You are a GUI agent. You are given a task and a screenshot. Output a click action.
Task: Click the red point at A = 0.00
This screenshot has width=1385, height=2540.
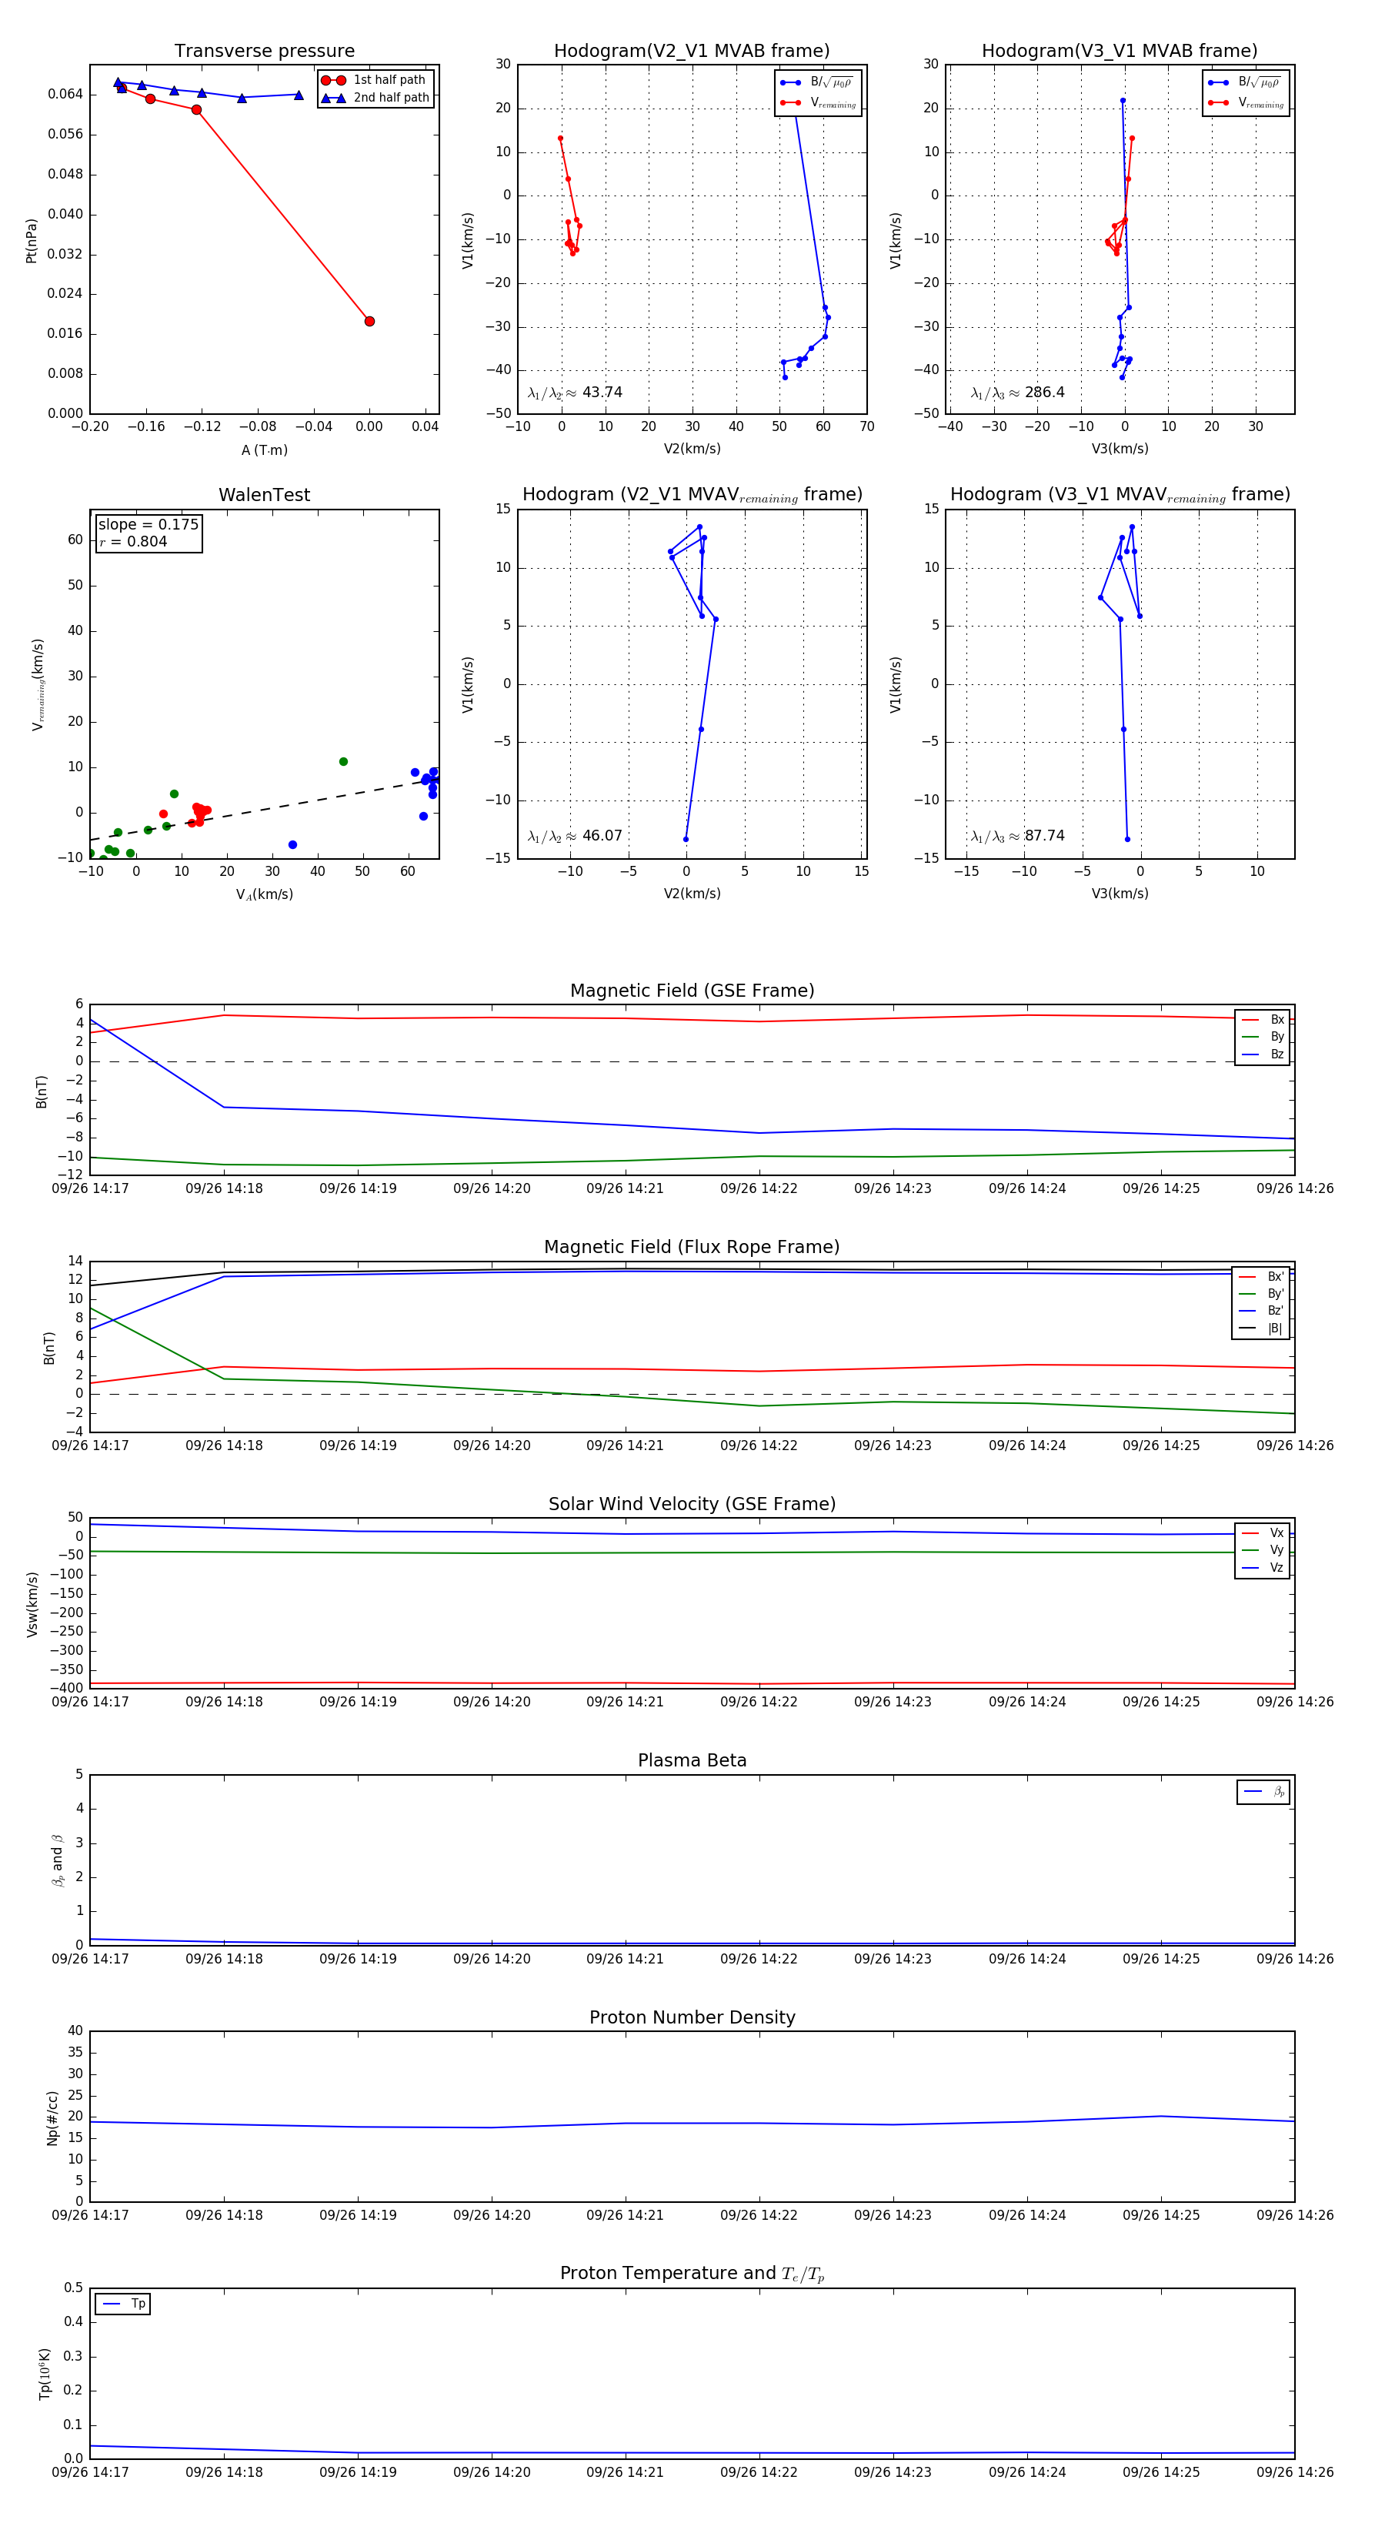[369, 322]
